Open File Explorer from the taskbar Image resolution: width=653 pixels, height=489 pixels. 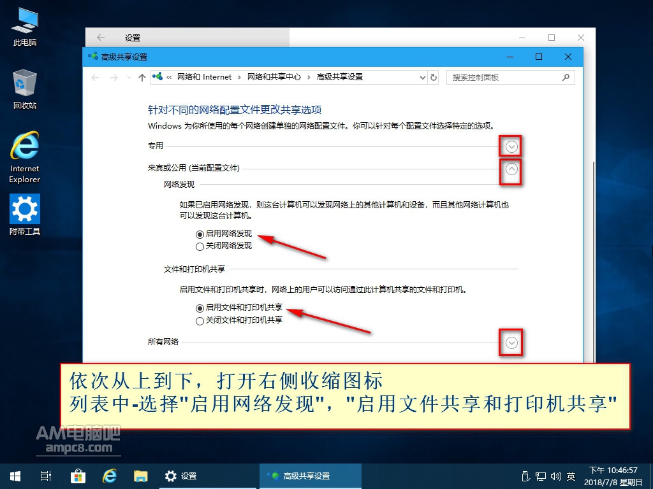click(x=141, y=476)
